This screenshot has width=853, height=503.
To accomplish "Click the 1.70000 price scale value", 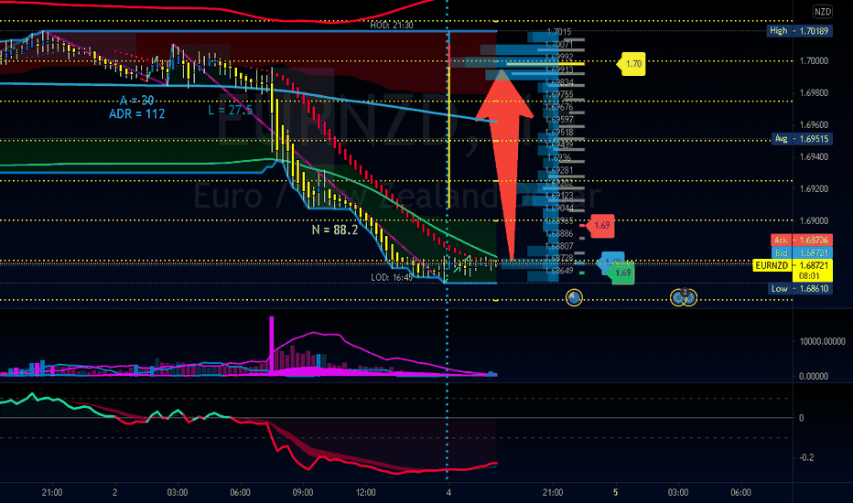I will pyautogui.click(x=814, y=61).
